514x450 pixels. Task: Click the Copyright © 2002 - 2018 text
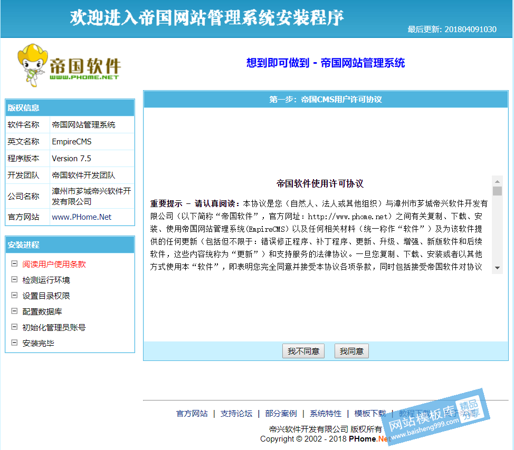click(x=303, y=439)
